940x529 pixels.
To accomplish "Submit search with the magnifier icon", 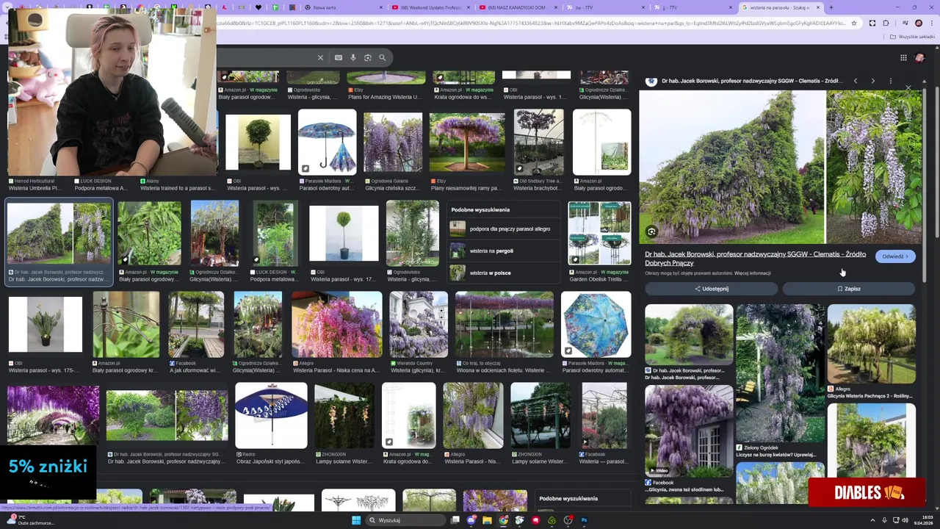I will point(383,57).
